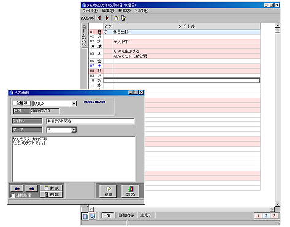The image size is (290, 227).
Task: Click the new memo page icon in main toolbar
Action: tap(116, 18)
